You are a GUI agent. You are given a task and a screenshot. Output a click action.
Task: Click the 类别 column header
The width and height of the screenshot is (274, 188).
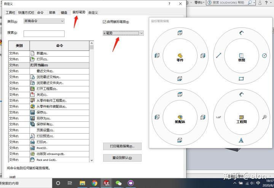19,46
